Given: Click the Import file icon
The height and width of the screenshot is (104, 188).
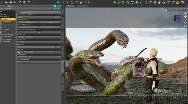Looking at the screenshot, I should 20,2.
